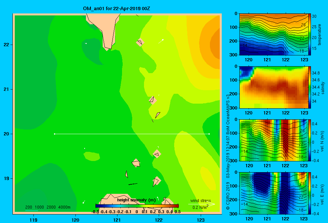Click the wind stress reference arrow
Screen dimensions: 328x223
[201, 204]
